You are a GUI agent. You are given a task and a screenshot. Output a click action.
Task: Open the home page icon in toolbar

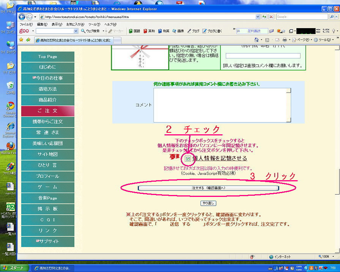[257, 40]
